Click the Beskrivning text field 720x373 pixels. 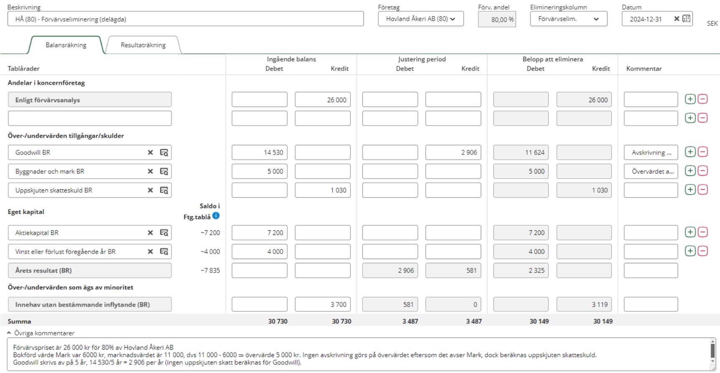tap(185, 19)
